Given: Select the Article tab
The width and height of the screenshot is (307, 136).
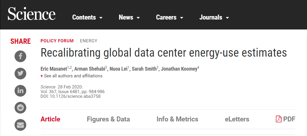Looking at the screenshot, I should pos(50,119).
